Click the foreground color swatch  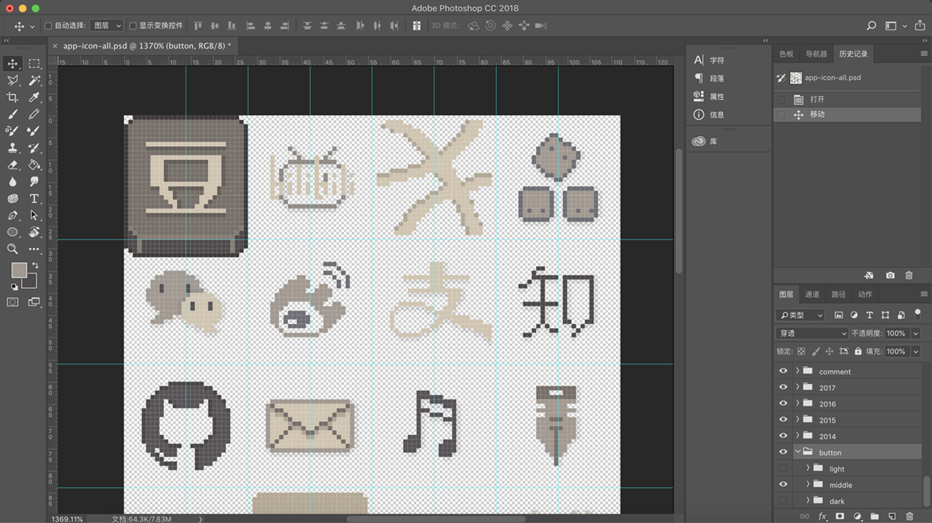(19, 270)
